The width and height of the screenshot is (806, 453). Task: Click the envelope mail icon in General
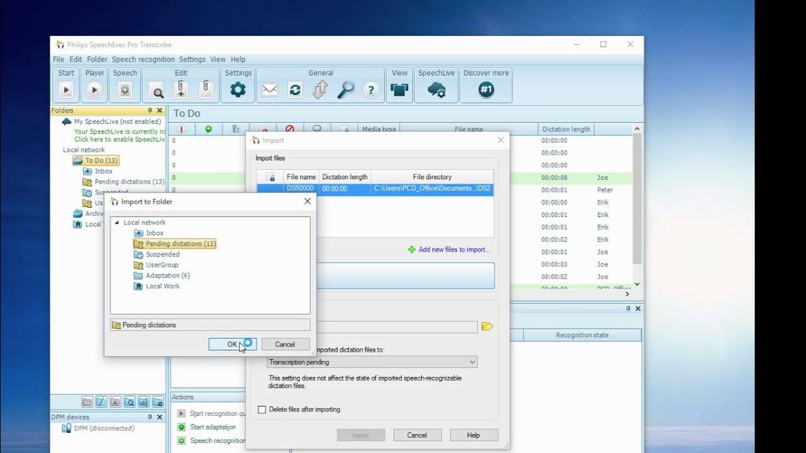pos(270,90)
